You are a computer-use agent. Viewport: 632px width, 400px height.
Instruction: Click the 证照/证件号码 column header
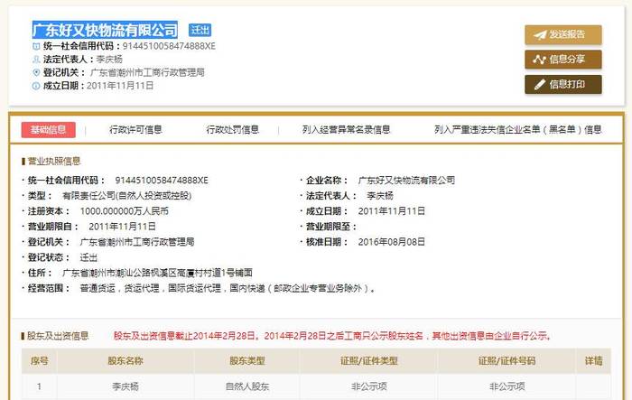507,360
